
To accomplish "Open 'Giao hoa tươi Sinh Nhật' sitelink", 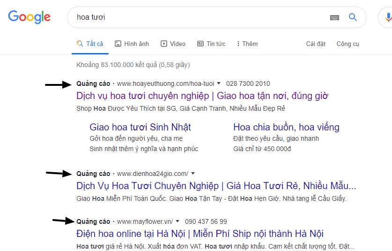I will pyautogui.click(x=140, y=127).
